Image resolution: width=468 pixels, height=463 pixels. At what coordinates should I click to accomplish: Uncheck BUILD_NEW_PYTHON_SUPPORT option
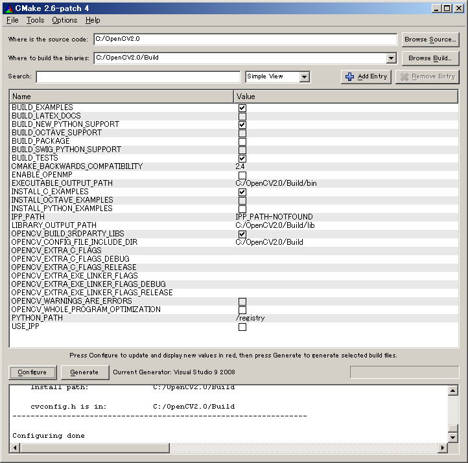coord(242,124)
